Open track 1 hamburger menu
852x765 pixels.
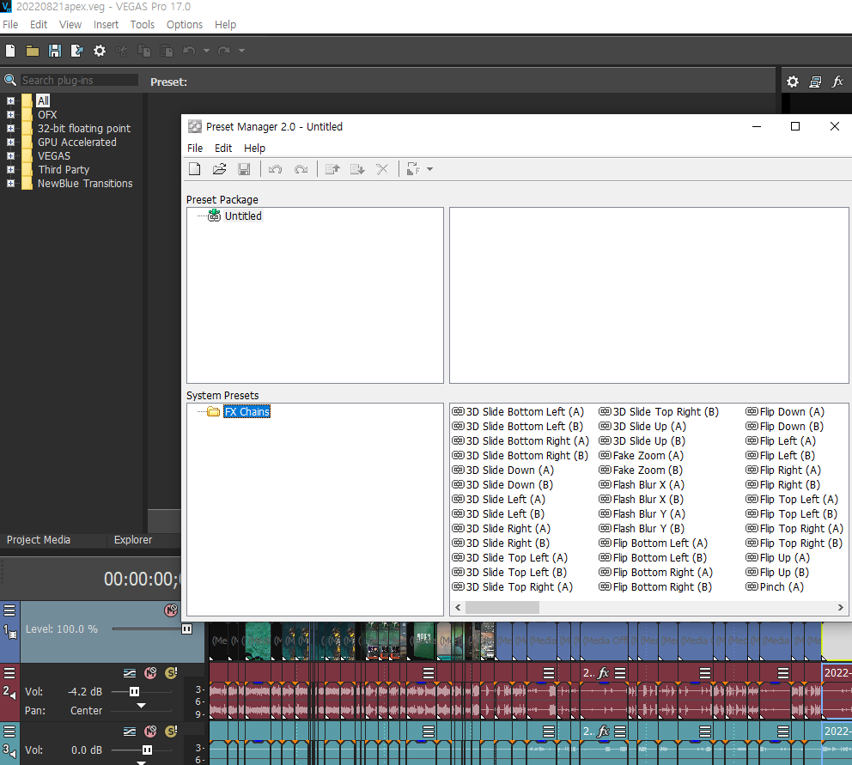point(9,610)
